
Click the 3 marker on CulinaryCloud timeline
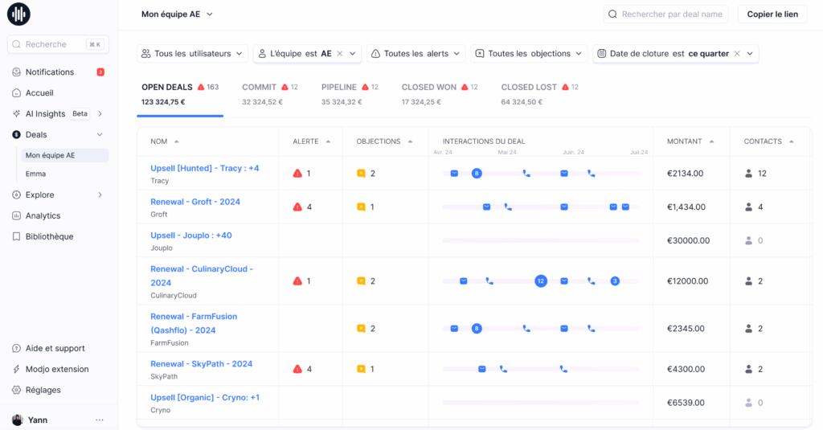click(615, 281)
